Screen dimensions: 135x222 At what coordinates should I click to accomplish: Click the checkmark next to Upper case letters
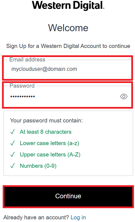point(12,155)
